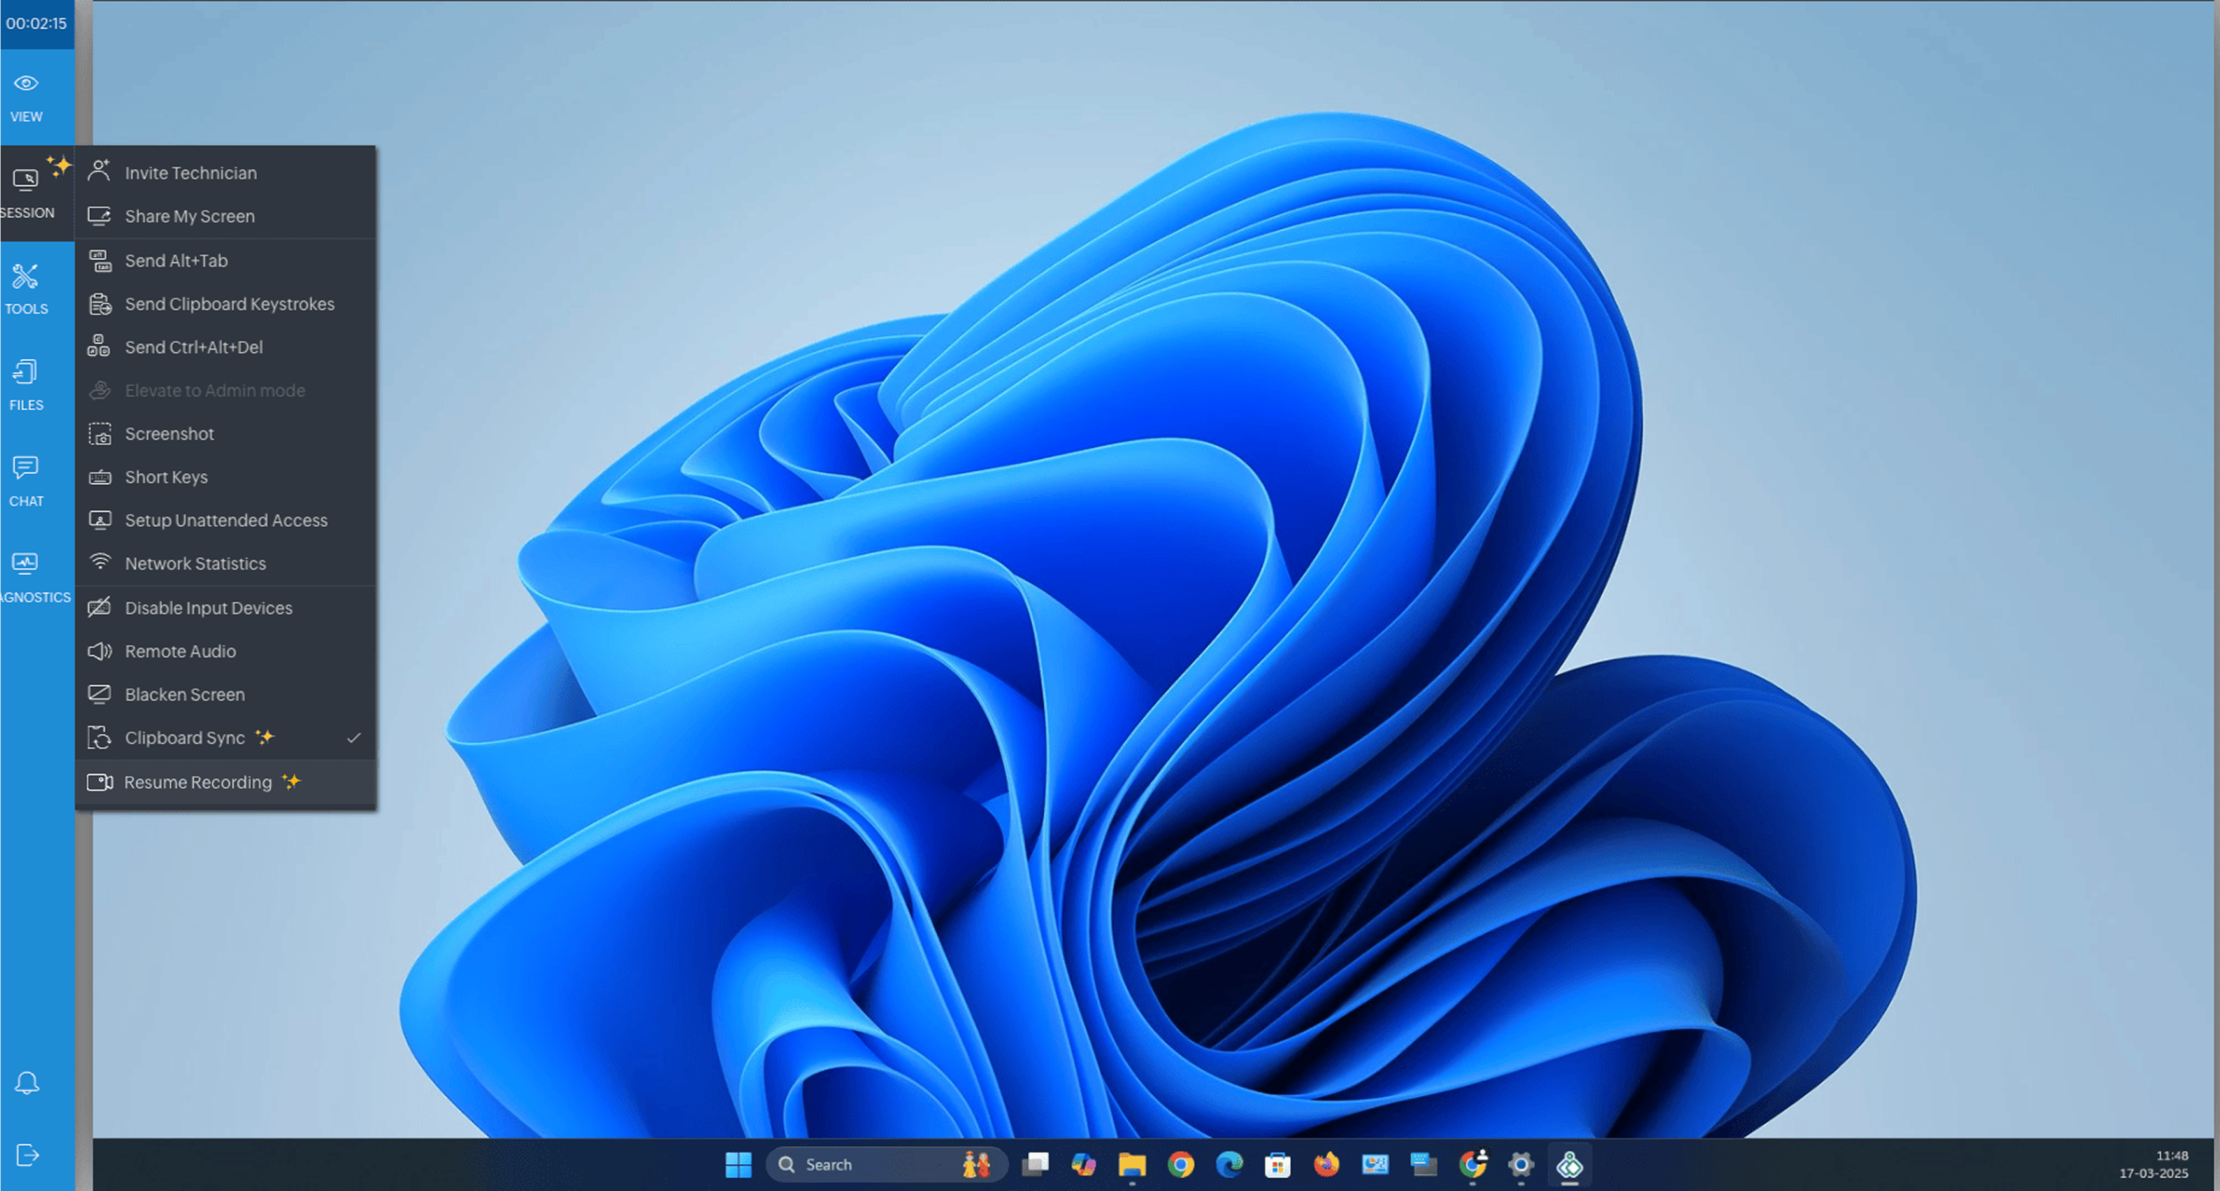Viewport: 2220px width, 1191px height.
Task: Open the Chat sidebar panel
Action: tap(26, 480)
